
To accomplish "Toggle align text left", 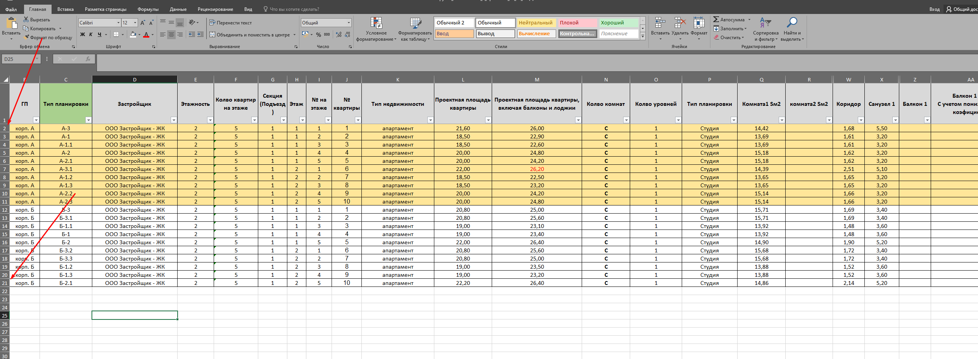I will click(163, 35).
